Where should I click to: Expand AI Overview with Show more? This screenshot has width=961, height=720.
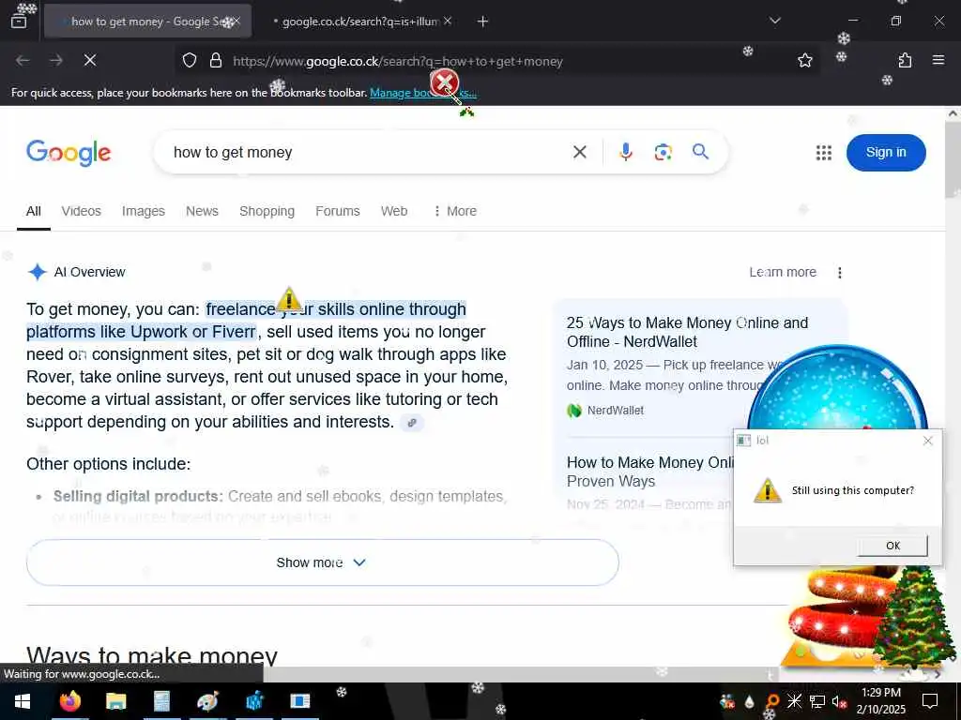pos(323,562)
